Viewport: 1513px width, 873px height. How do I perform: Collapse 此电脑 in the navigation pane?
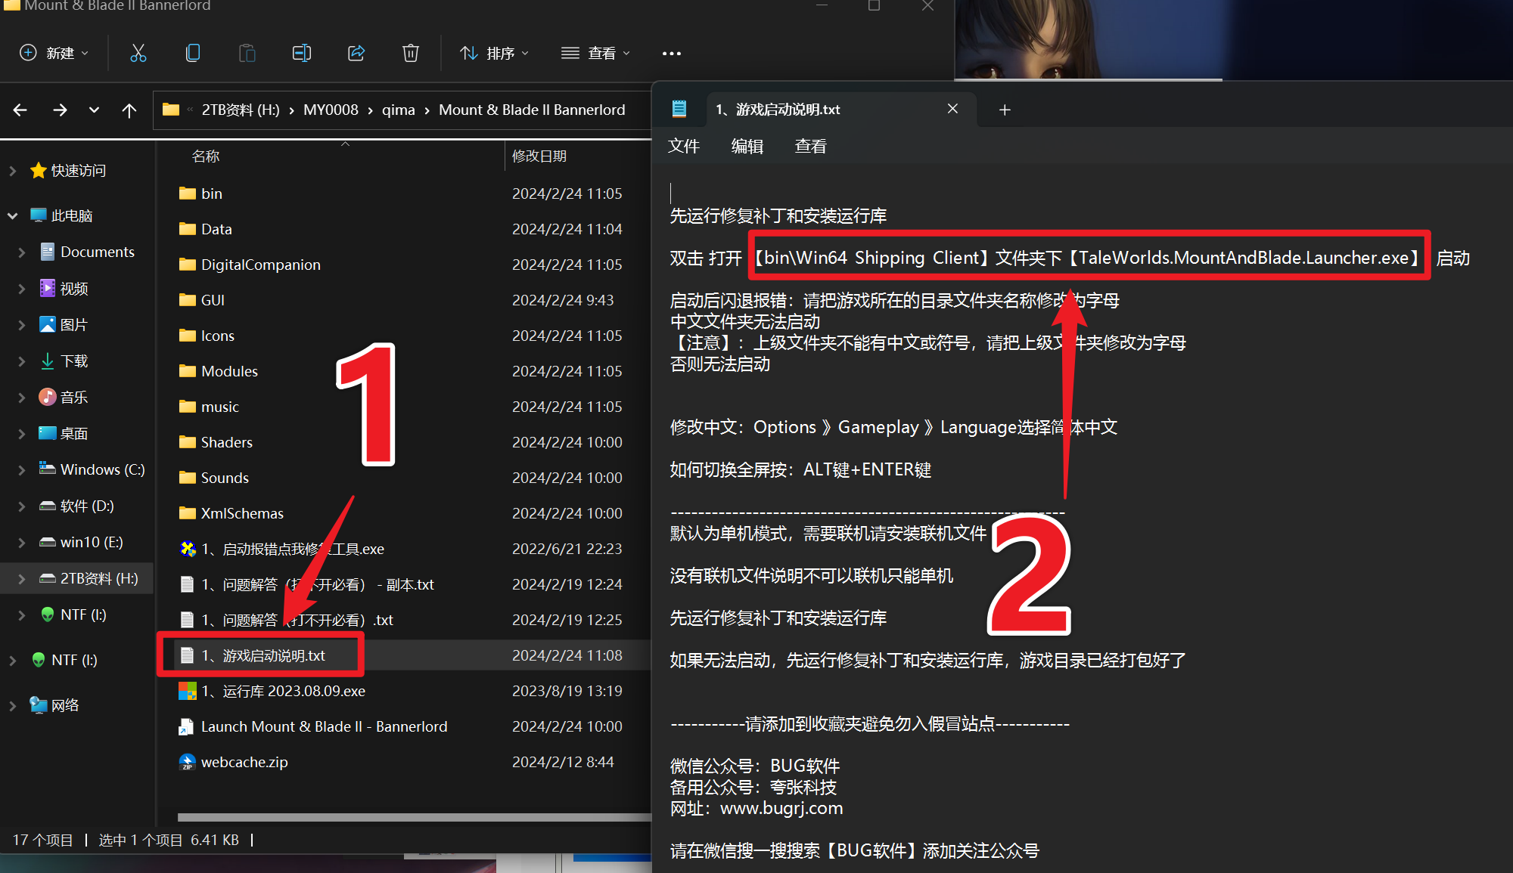(x=12, y=215)
